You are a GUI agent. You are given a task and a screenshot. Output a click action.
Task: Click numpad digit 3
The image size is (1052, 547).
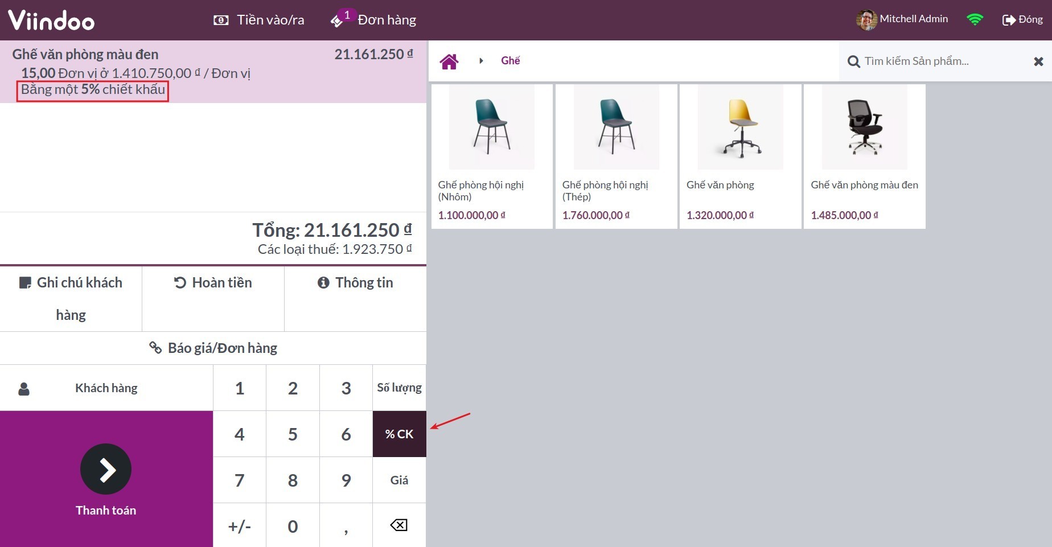pyautogui.click(x=346, y=388)
